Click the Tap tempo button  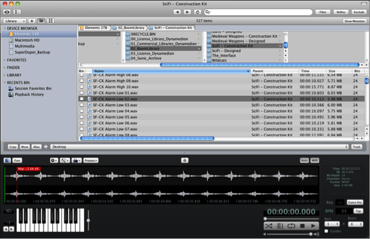click(x=358, y=211)
